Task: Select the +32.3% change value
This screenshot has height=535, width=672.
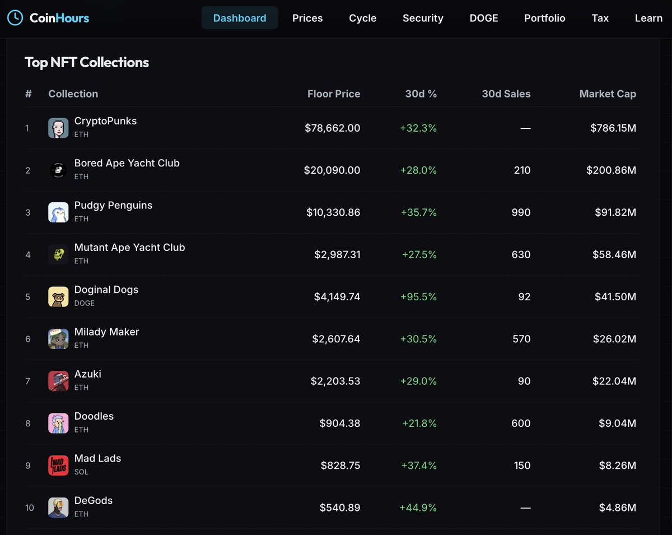Action: pyautogui.click(x=418, y=128)
